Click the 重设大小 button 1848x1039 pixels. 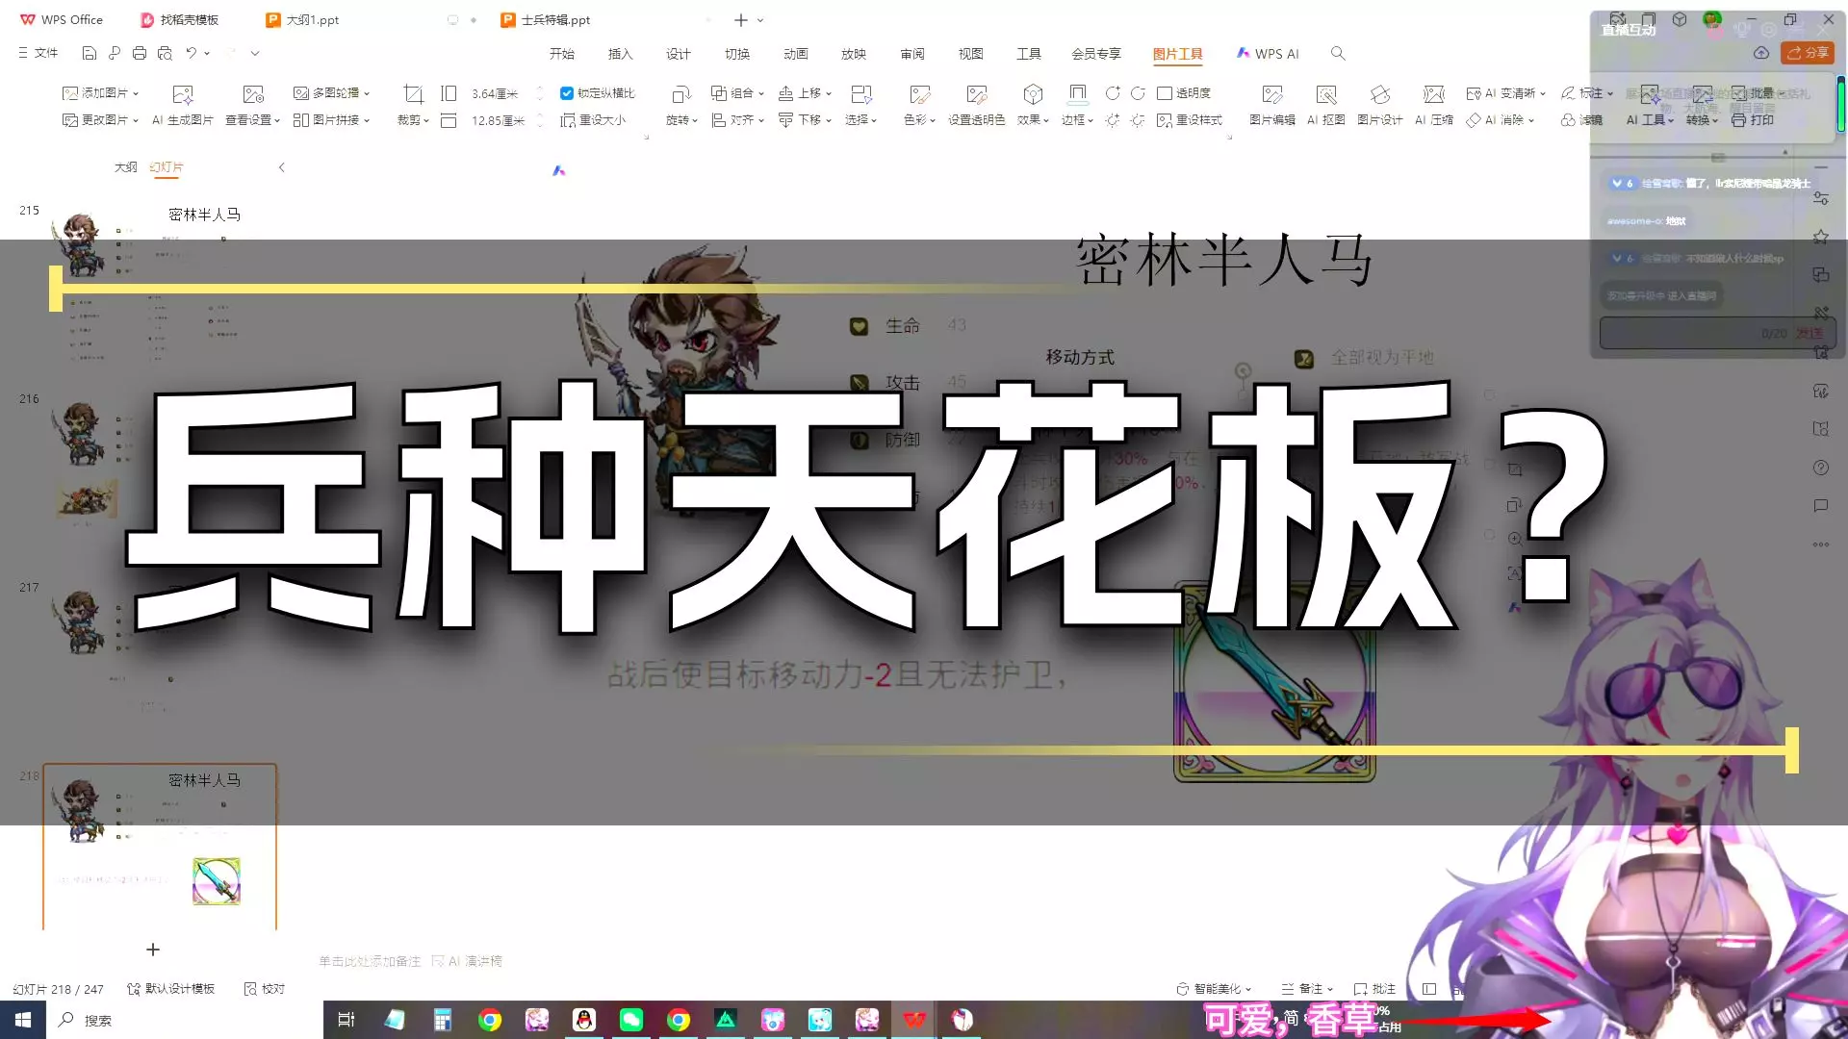point(594,120)
